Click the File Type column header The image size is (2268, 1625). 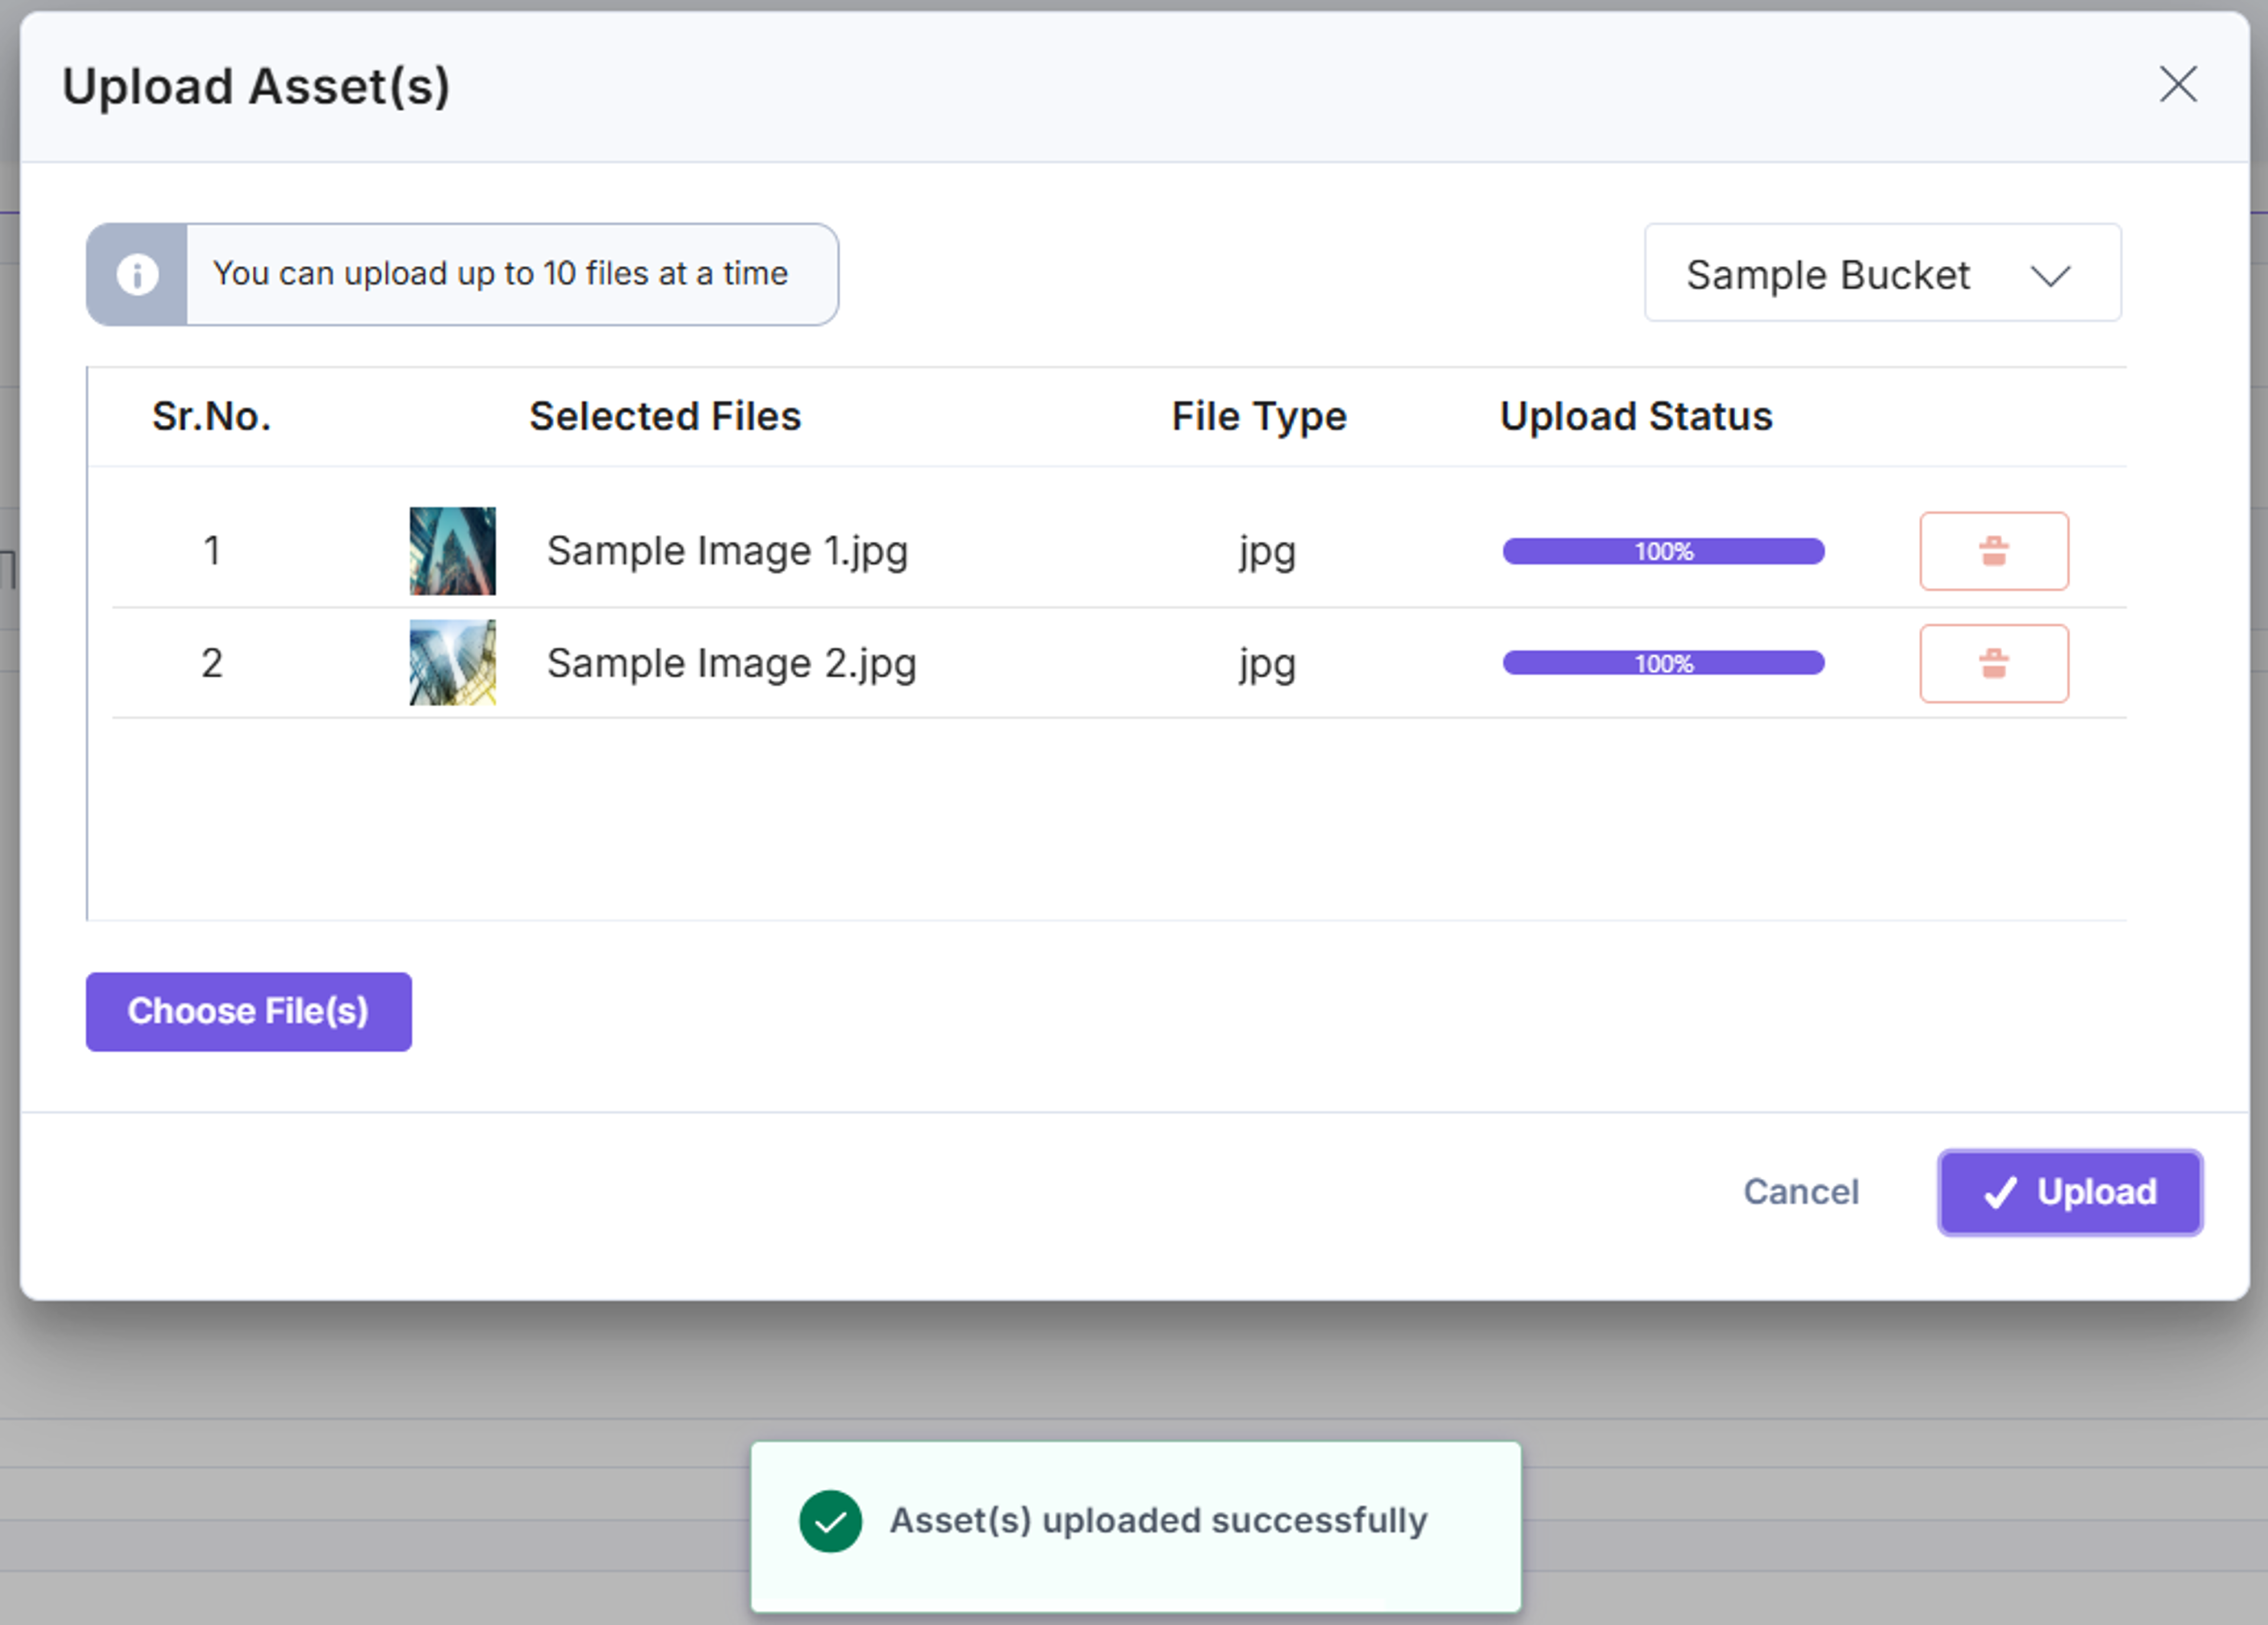(x=1259, y=417)
